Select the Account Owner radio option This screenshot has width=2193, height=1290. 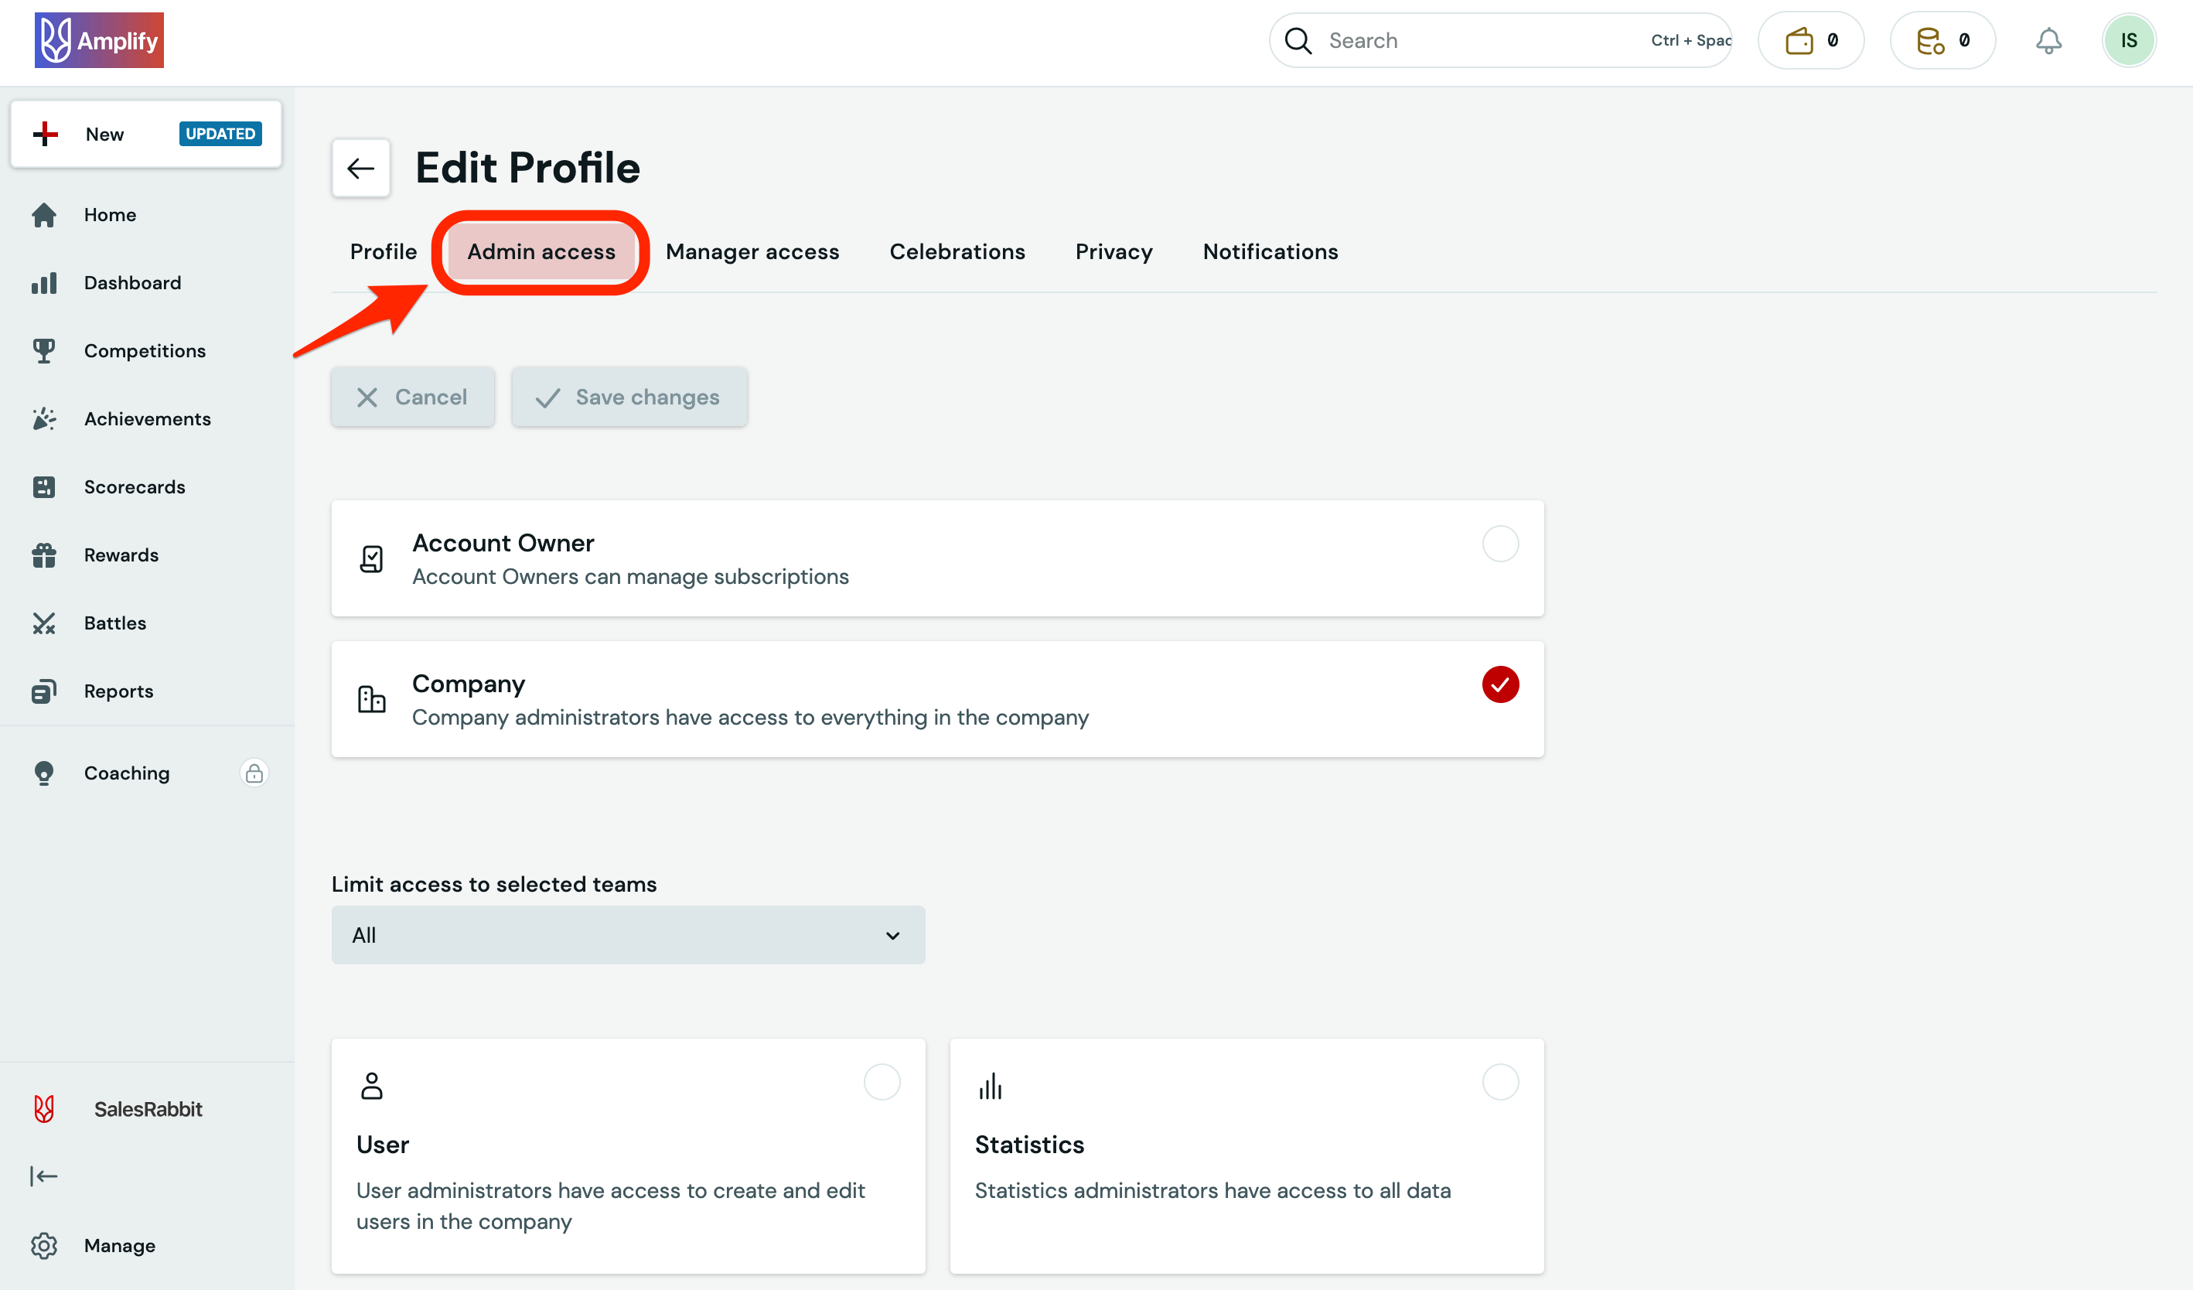click(1499, 544)
